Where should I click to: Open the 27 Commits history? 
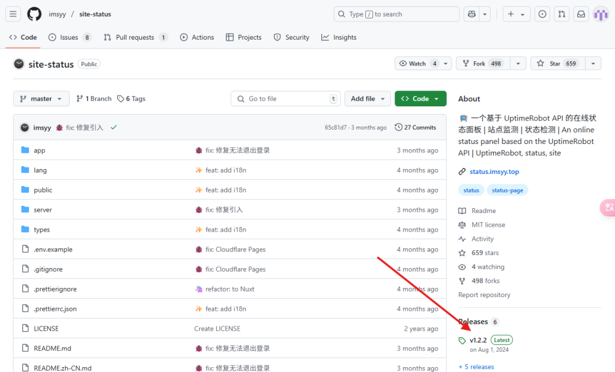[416, 127]
